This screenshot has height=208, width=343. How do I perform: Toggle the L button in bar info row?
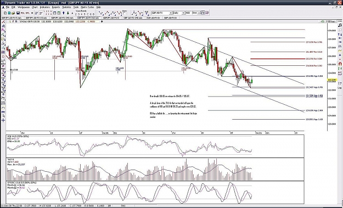click(10, 21)
